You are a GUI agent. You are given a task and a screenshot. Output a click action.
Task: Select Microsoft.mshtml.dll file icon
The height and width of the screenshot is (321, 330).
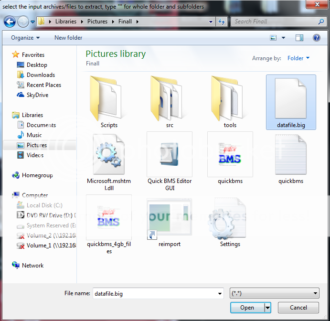(x=109, y=155)
